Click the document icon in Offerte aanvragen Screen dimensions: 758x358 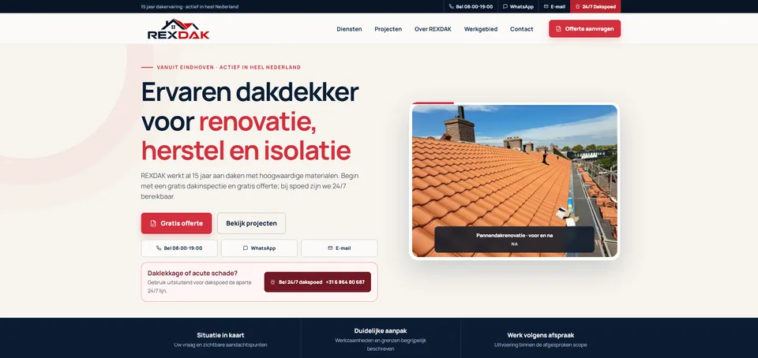tap(558, 29)
